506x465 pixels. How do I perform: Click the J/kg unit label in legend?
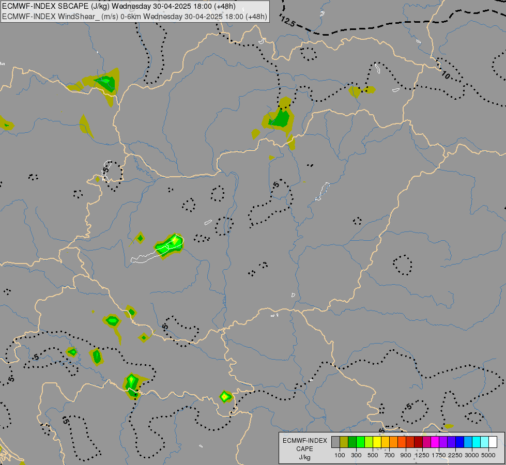(x=304, y=457)
